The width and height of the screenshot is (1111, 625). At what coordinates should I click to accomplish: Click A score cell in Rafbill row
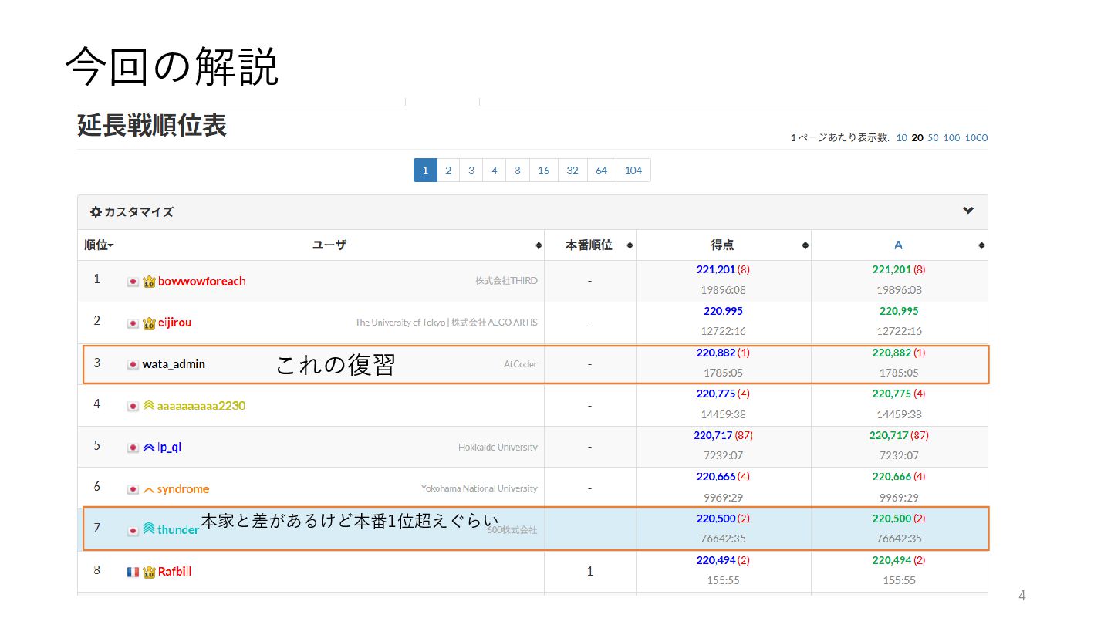coord(899,572)
